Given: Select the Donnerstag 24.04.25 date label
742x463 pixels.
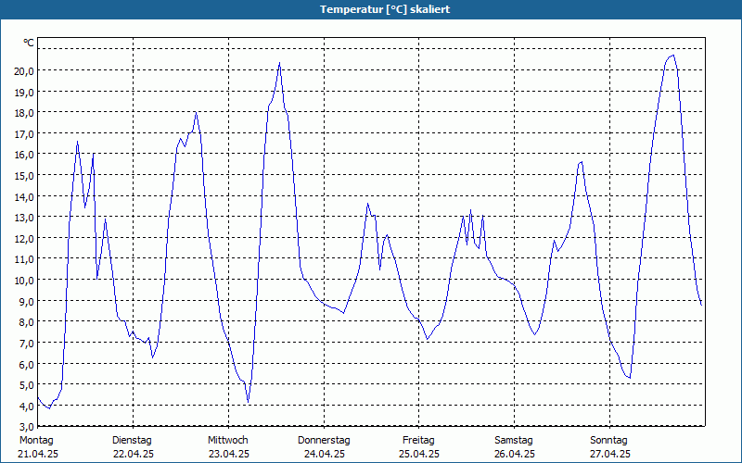Looking at the screenshot, I should point(324,447).
